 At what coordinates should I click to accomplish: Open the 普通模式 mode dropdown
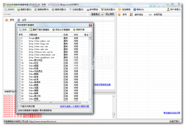coord(97,14)
